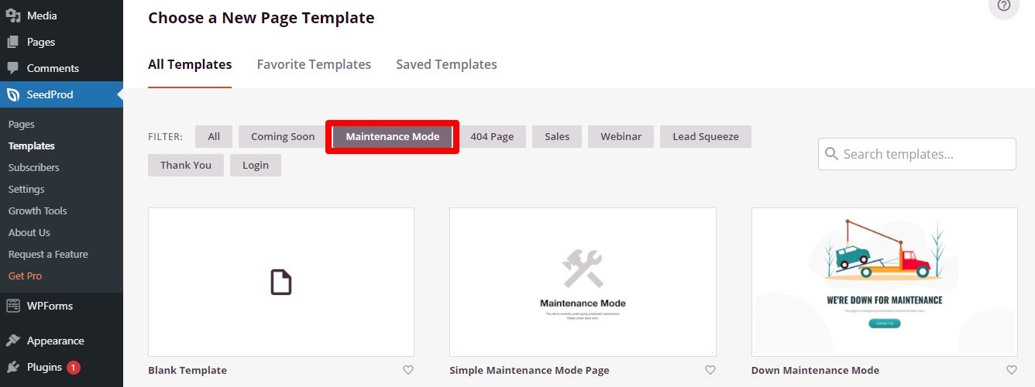Click the SeedProd leaf icon
The image size is (1035, 387).
click(13, 94)
